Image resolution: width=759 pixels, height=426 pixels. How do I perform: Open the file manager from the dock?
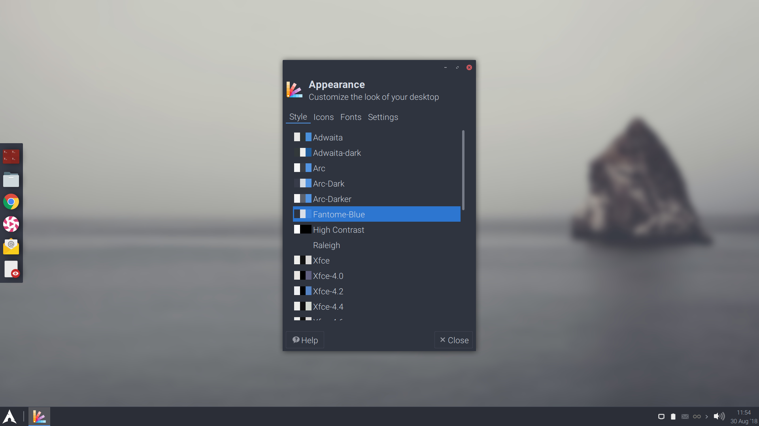(11, 179)
